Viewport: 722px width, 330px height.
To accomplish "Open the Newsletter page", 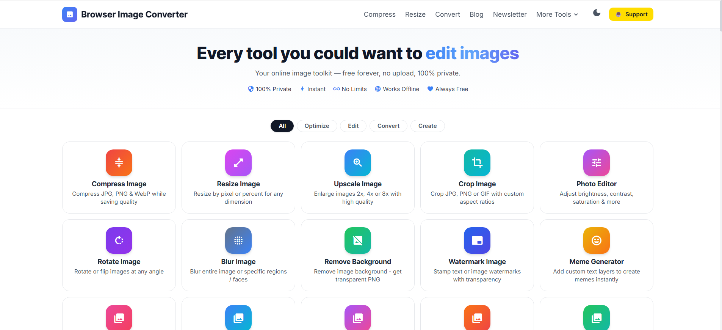I will (x=509, y=14).
